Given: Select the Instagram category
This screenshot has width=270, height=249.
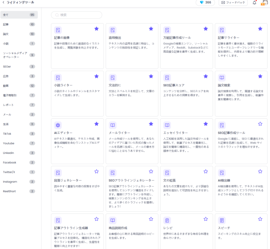Looking at the screenshot, I should pos(19,182).
